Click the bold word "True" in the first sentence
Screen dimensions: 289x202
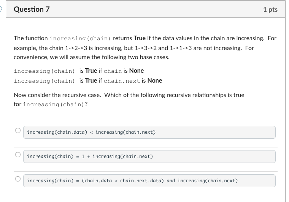pos(140,38)
